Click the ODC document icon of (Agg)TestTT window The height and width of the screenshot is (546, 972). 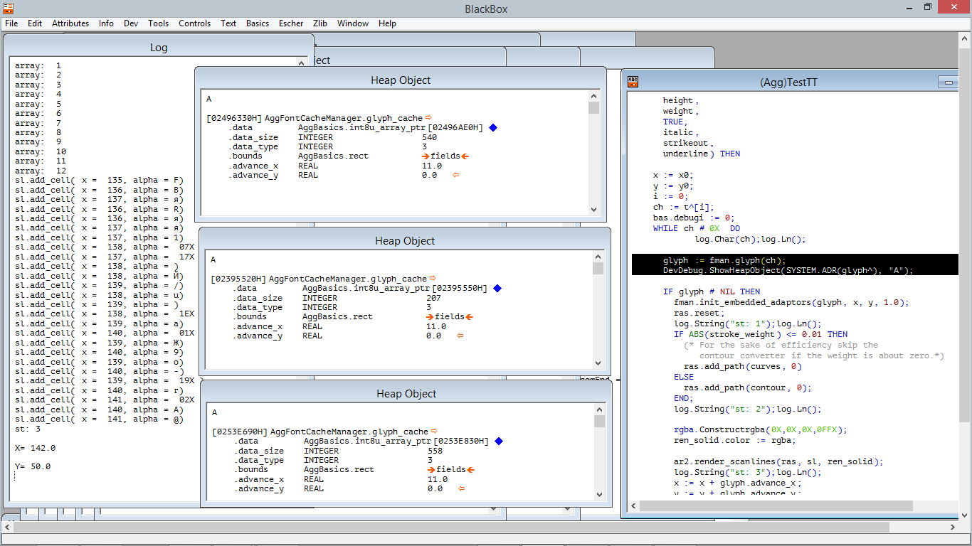[x=633, y=82]
